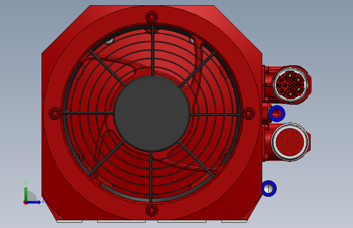This screenshot has height=228, width=353.
Task: Select the red origin ball of the triad
Action: (x=25, y=202)
